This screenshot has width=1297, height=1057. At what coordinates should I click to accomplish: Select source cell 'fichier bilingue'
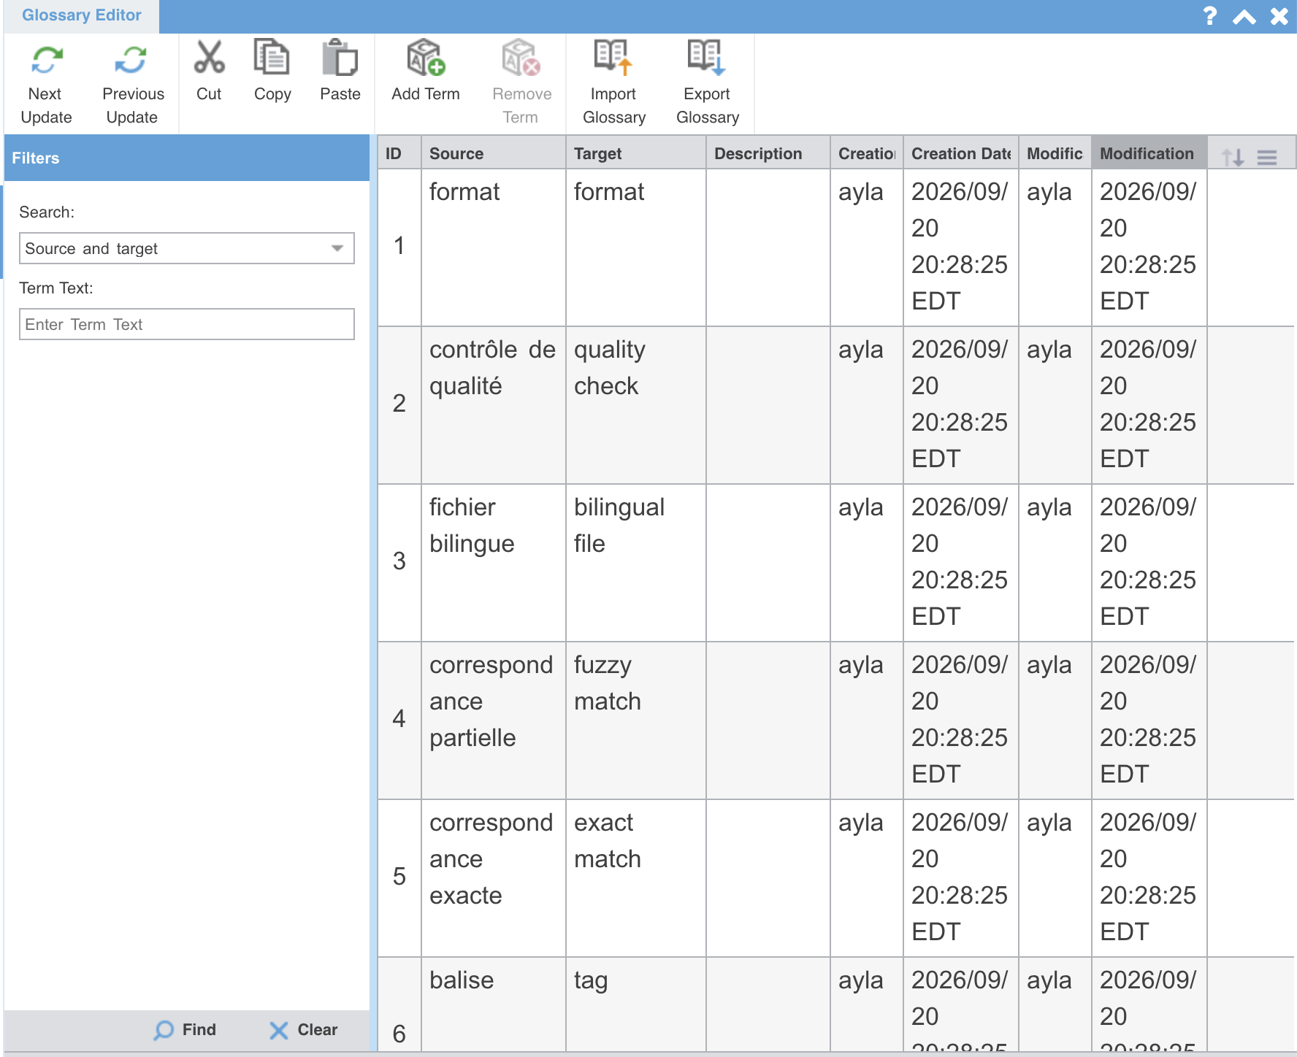tap(494, 563)
